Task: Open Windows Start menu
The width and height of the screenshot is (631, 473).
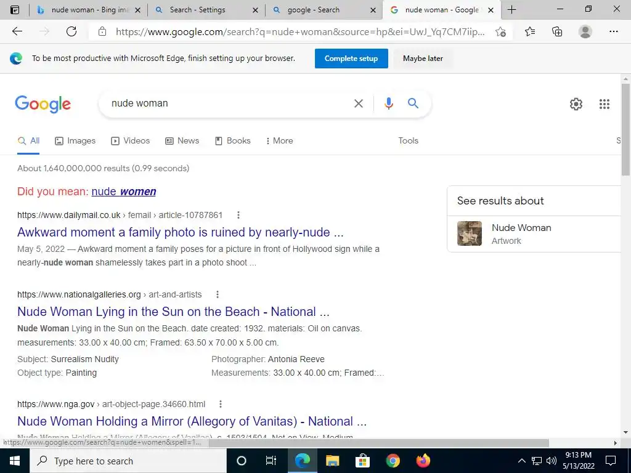Action: point(15,461)
